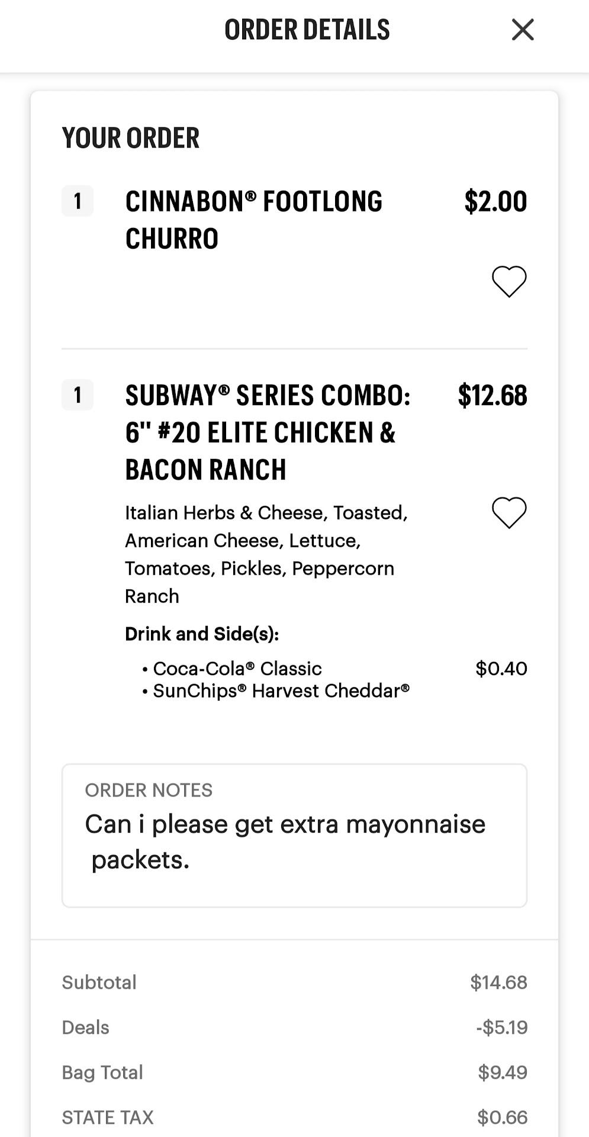The width and height of the screenshot is (589, 1137).
Task: Favorite the Elite Chicken & Bacon Ranch combo
Action: click(x=509, y=512)
